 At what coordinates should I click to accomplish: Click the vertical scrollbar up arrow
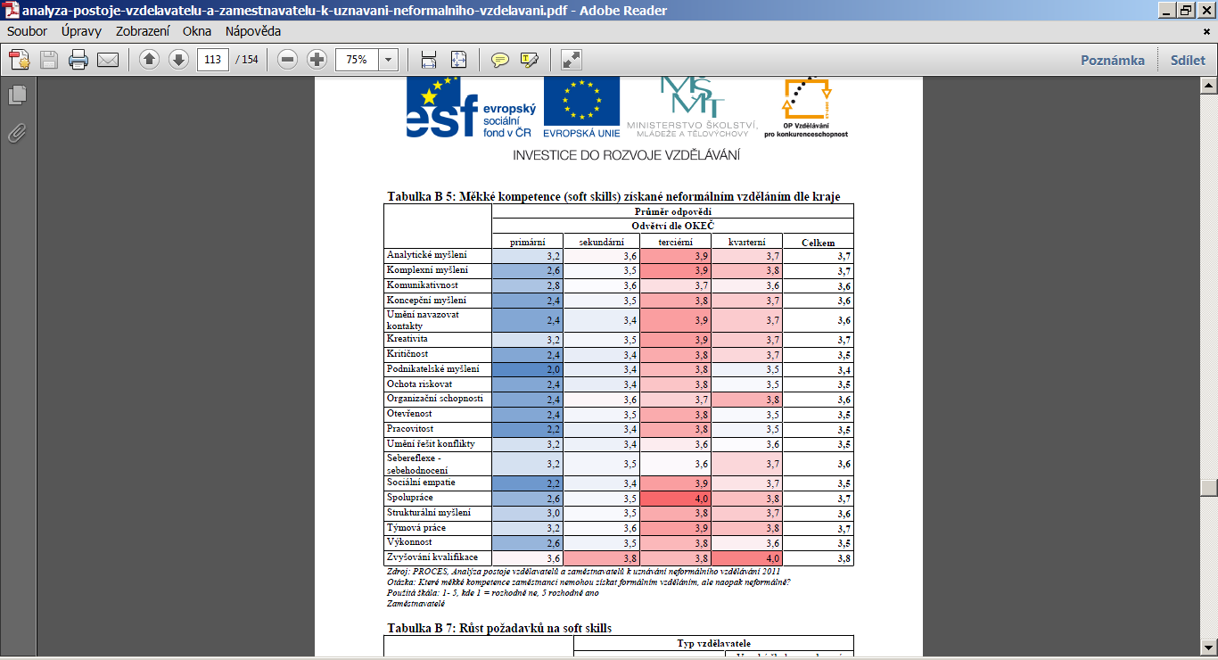(x=1209, y=86)
